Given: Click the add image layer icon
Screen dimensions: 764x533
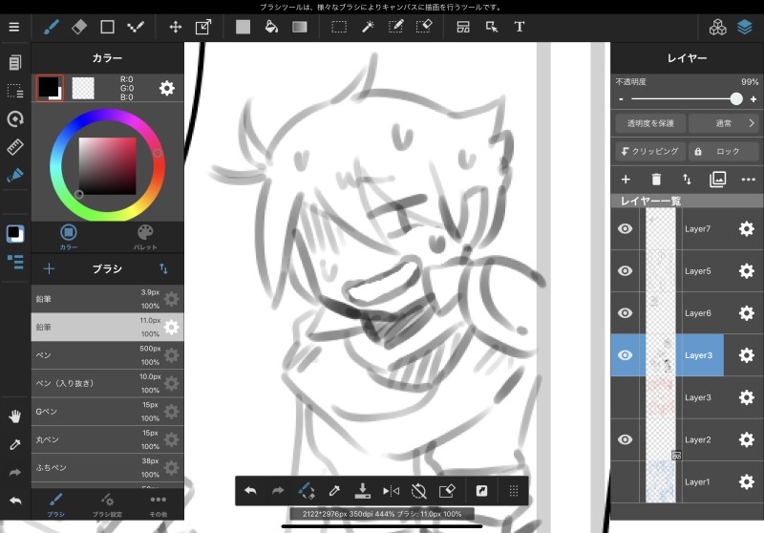Looking at the screenshot, I should tap(717, 180).
